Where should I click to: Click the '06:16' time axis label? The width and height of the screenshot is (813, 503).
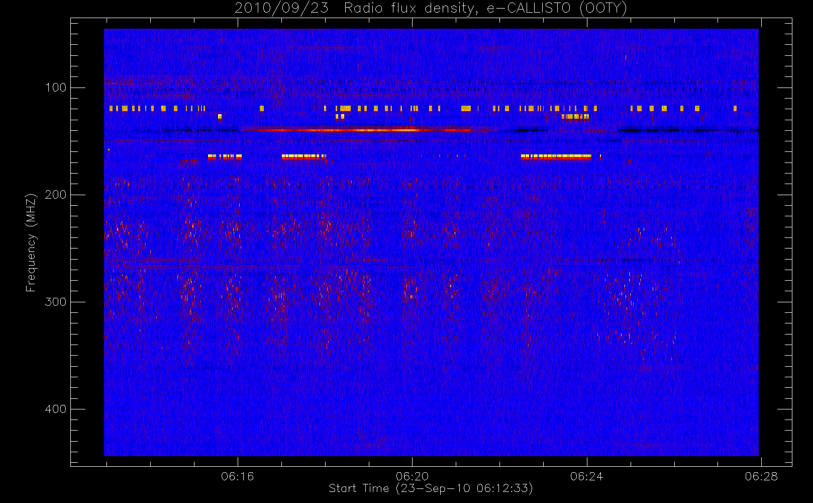click(x=238, y=476)
